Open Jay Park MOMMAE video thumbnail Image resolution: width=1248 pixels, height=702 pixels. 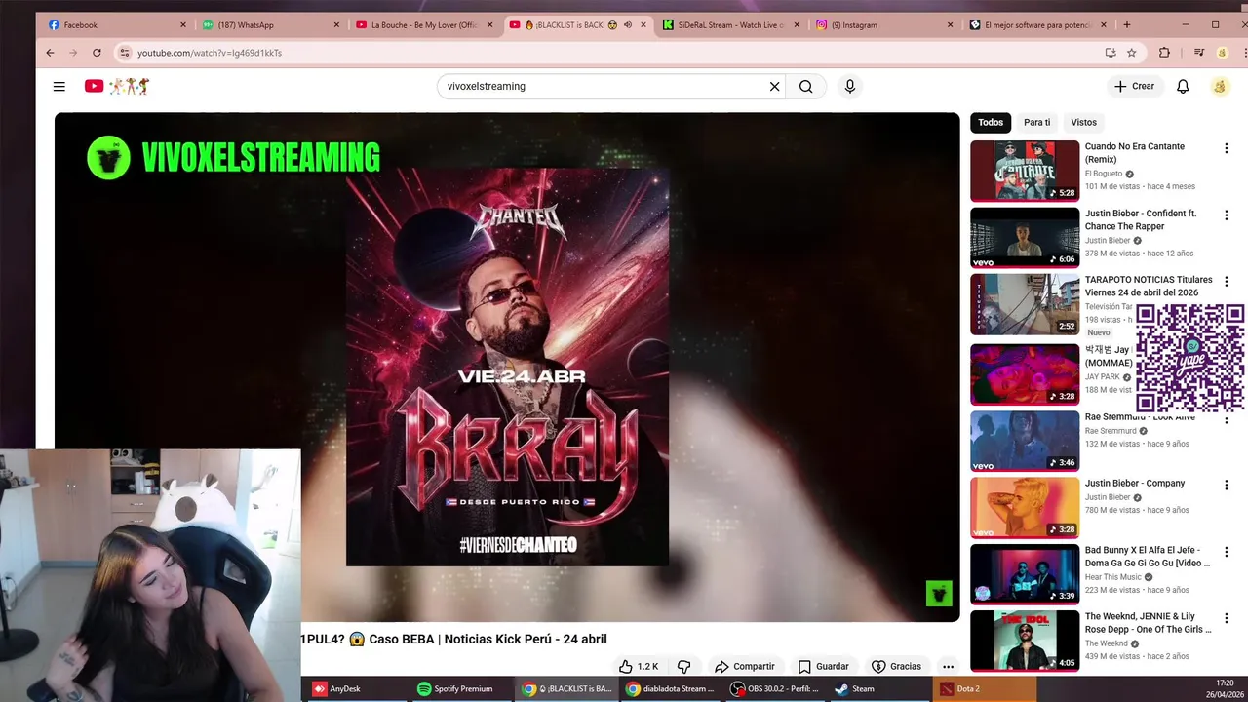(1025, 373)
